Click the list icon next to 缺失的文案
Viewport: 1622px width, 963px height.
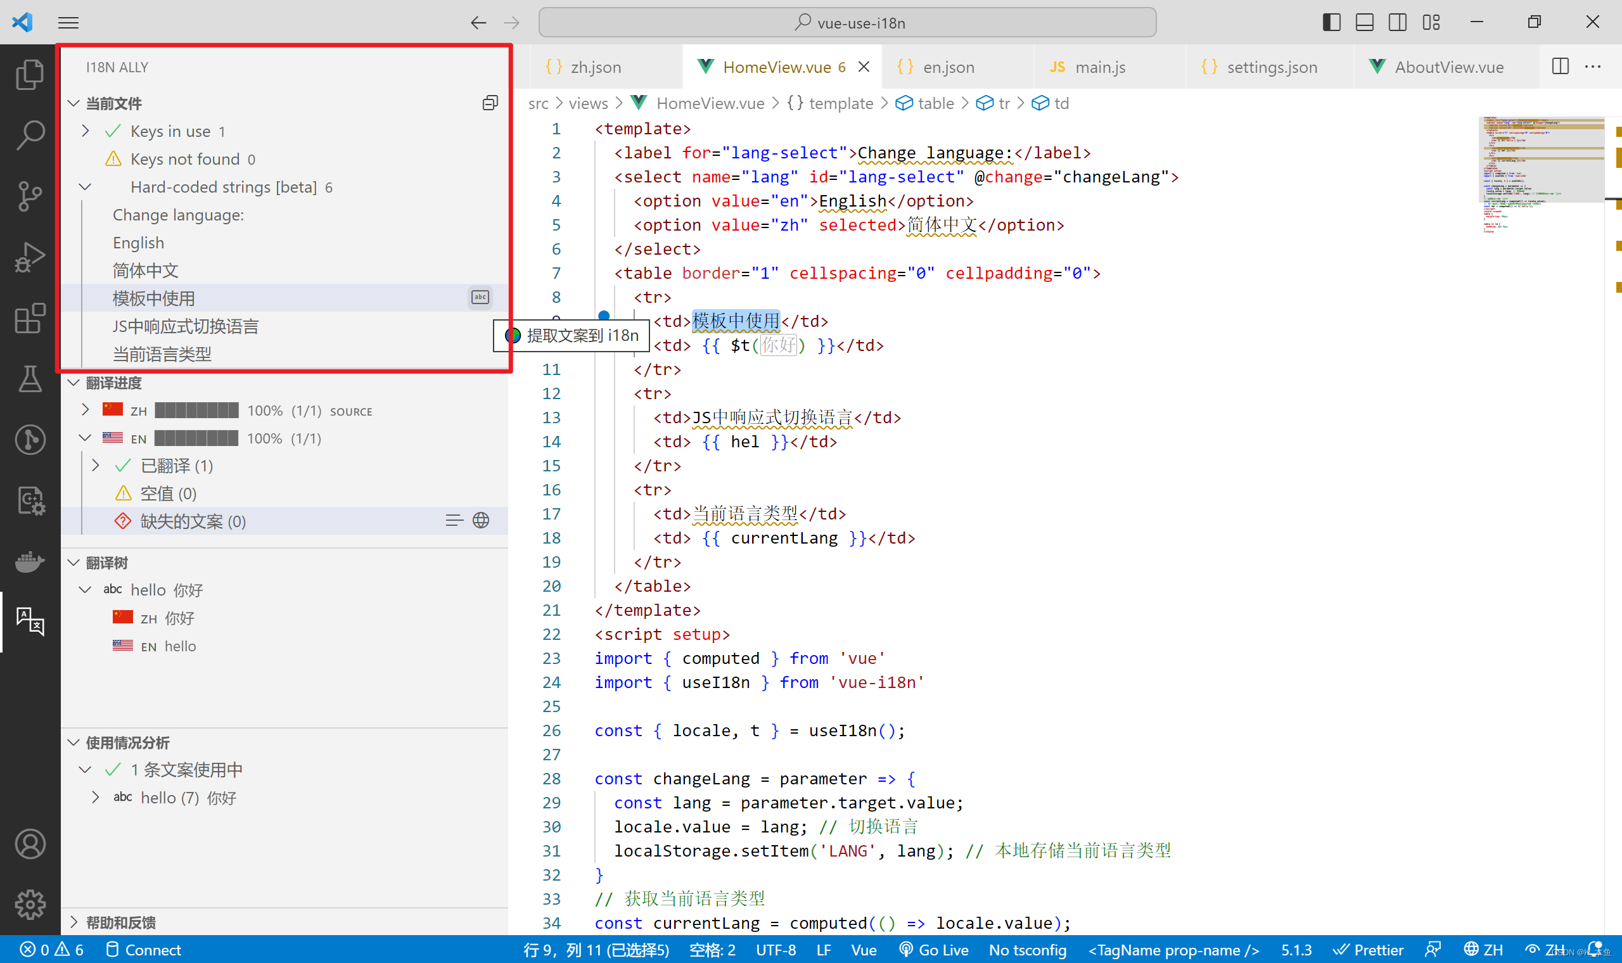(x=454, y=521)
